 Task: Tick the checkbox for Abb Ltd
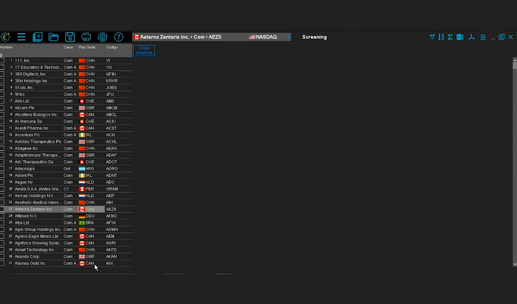[2, 101]
